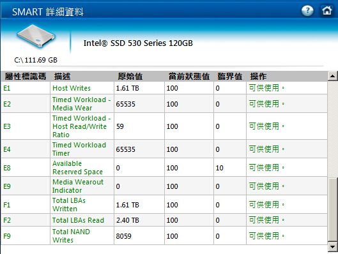This screenshot has height=254, width=338.
Task: Open the Total LBAs Written attribute
Action: click(x=69, y=204)
